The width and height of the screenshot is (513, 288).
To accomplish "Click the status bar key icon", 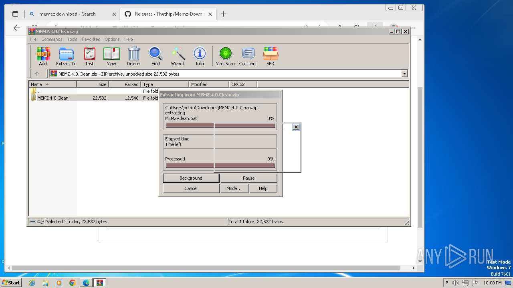I will (40, 222).
